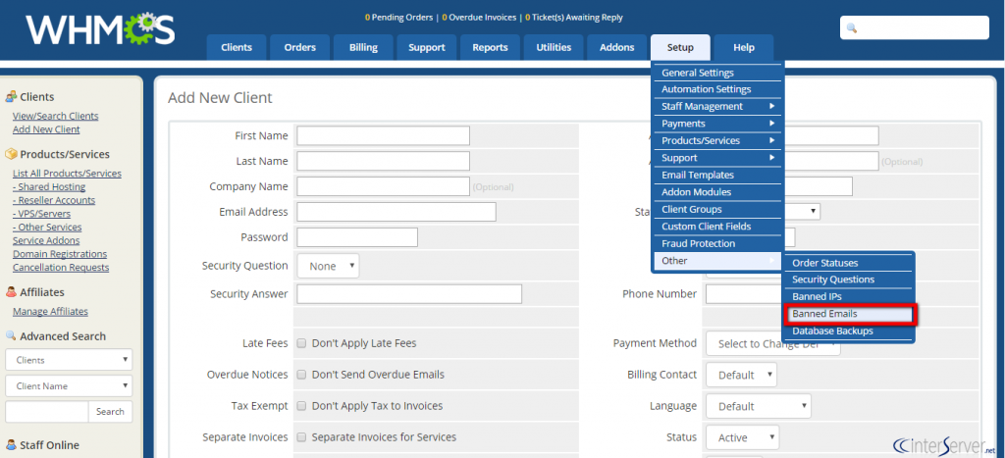This screenshot has width=1005, height=458.
Task: Expand the Staff Management submenu arrow
Action: [771, 106]
